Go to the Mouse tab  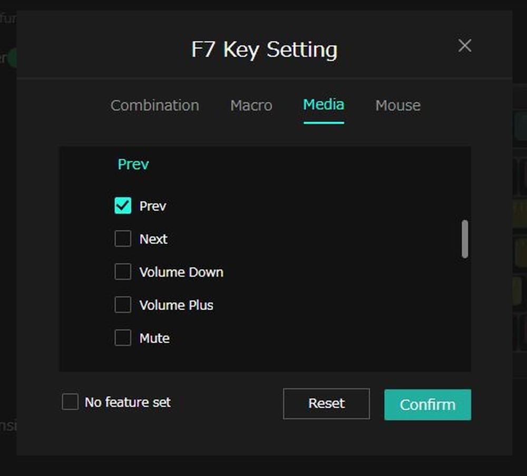click(x=397, y=105)
